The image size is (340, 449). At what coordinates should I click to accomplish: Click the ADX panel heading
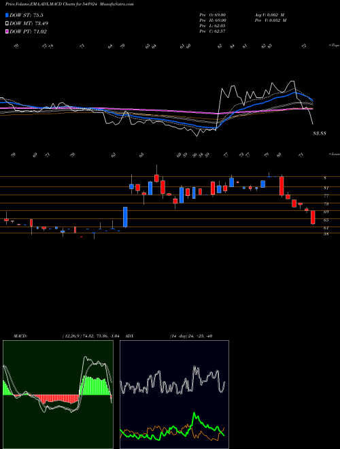pos(129,336)
